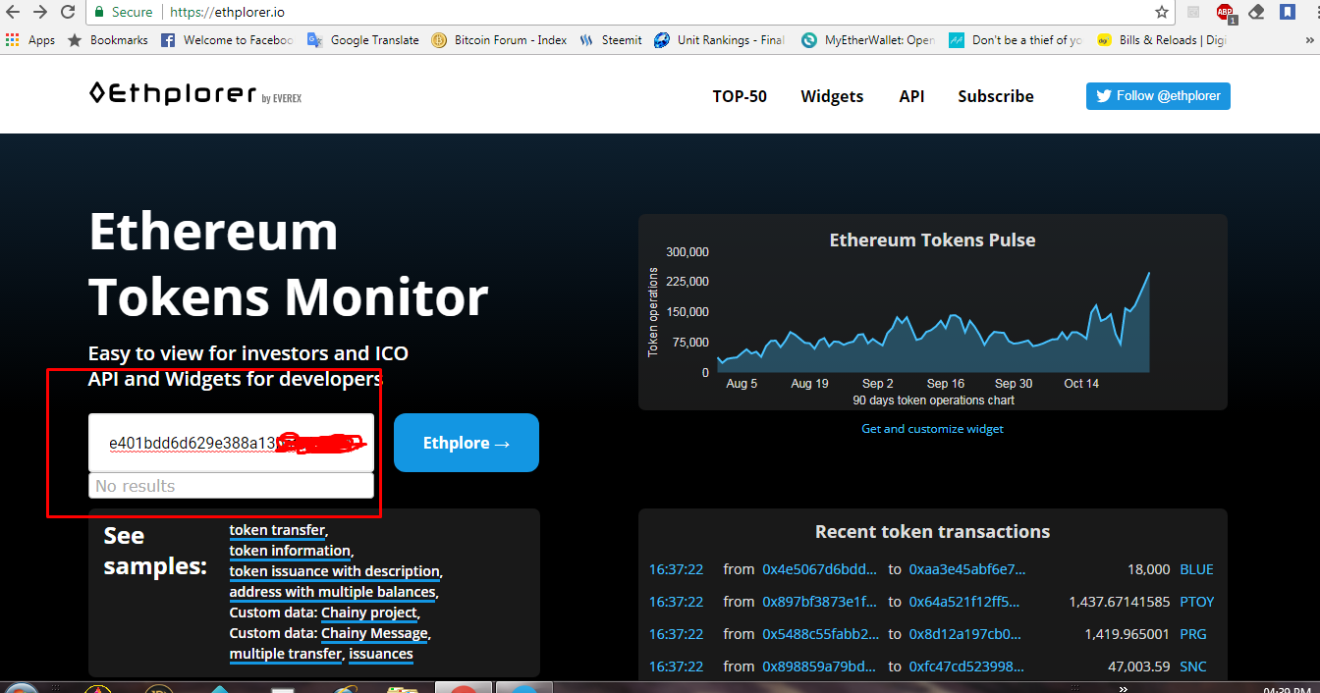The image size is (1320, 693).
Task: Open Adblock Plus extension icon
Action: tap(1225, 12)
